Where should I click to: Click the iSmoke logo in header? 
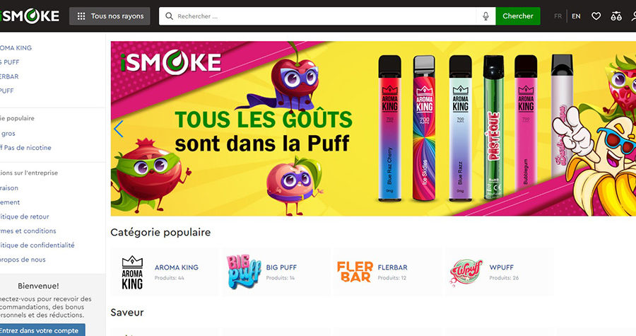click(x=30, y=16)
